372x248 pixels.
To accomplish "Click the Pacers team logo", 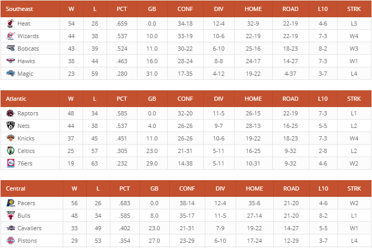I will pyautogui.click(x=10, y=203).
